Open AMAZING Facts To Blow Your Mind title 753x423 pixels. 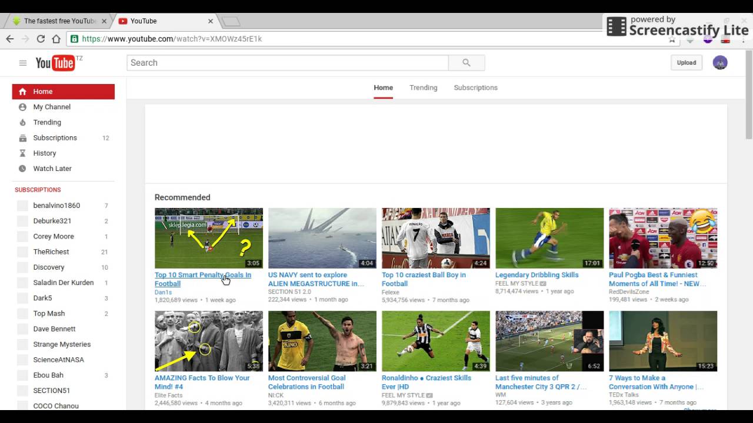(202, 382)
